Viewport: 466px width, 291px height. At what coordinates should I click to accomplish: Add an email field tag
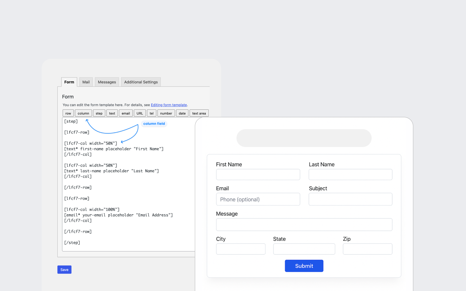pos(126,113)
